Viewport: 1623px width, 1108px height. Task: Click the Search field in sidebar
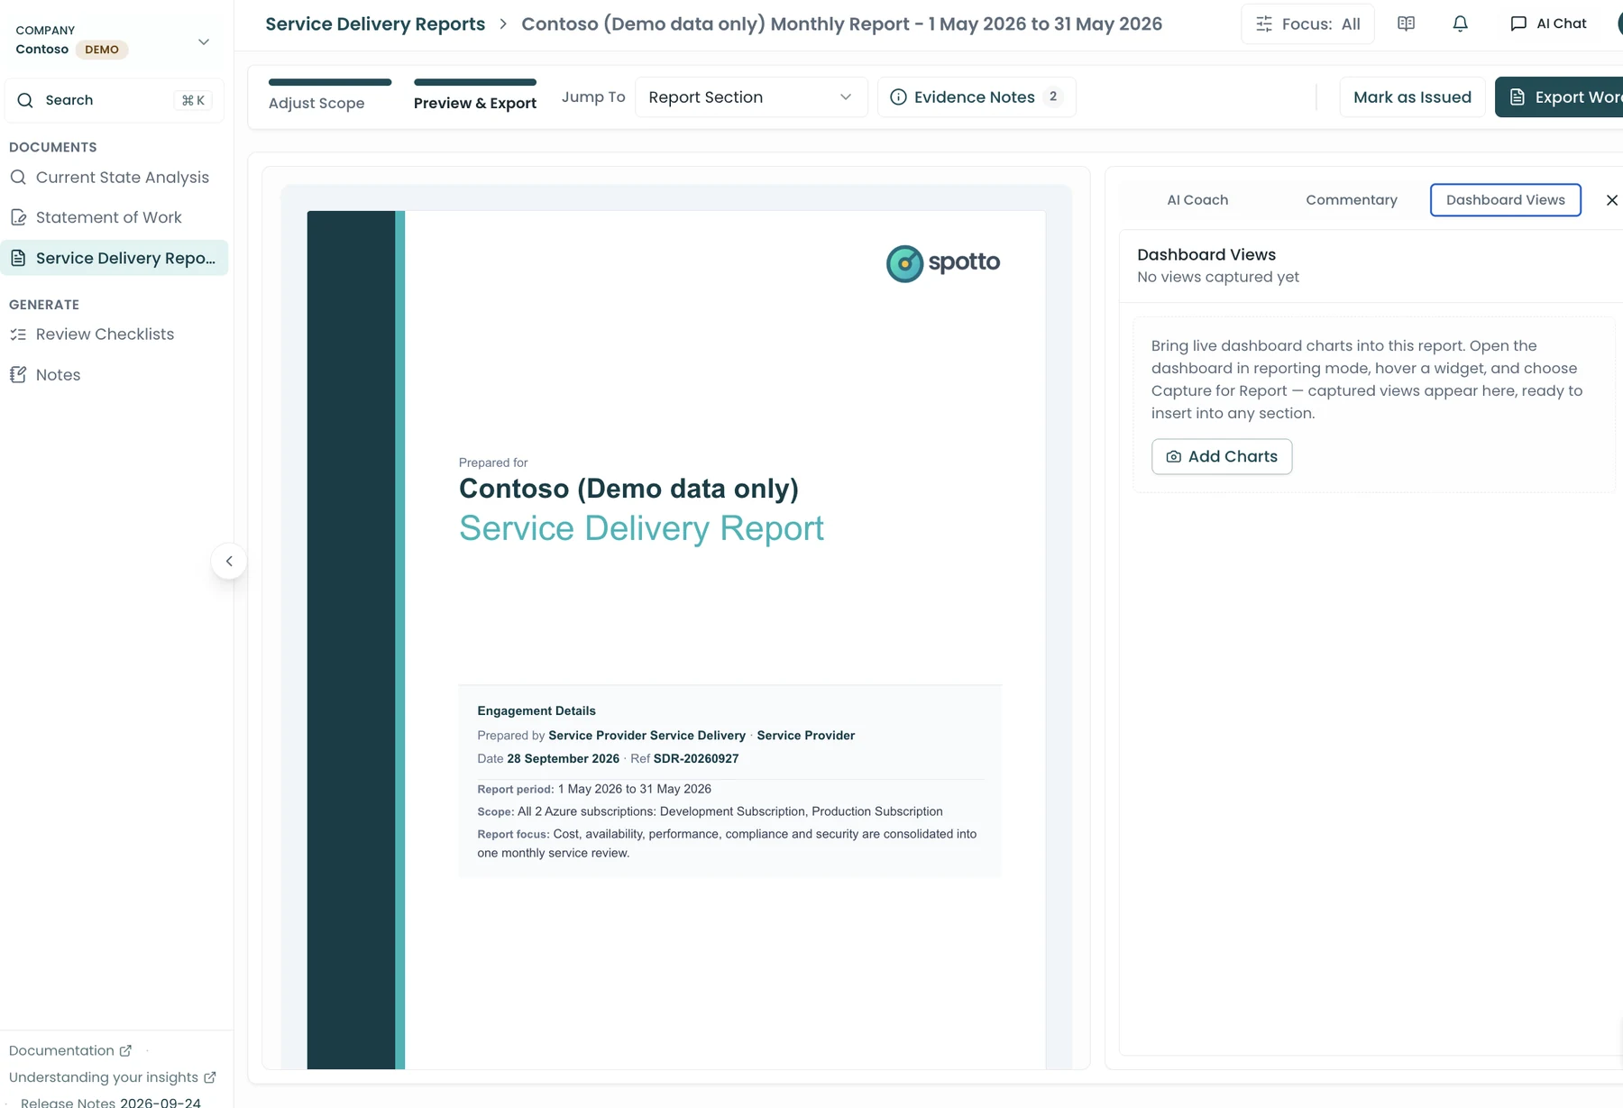[114, 100]
